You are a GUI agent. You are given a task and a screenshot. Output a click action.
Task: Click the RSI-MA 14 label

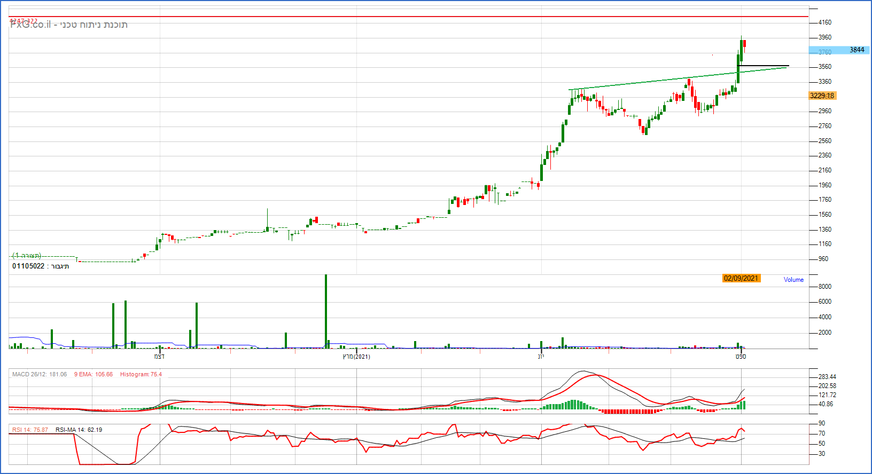coord(79,430)
